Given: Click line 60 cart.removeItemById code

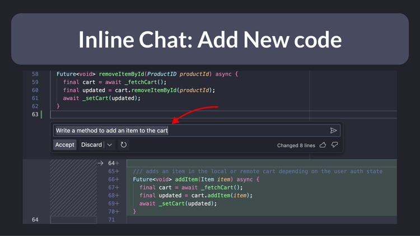Looking at the screenshot, I should tap(139, 90).
